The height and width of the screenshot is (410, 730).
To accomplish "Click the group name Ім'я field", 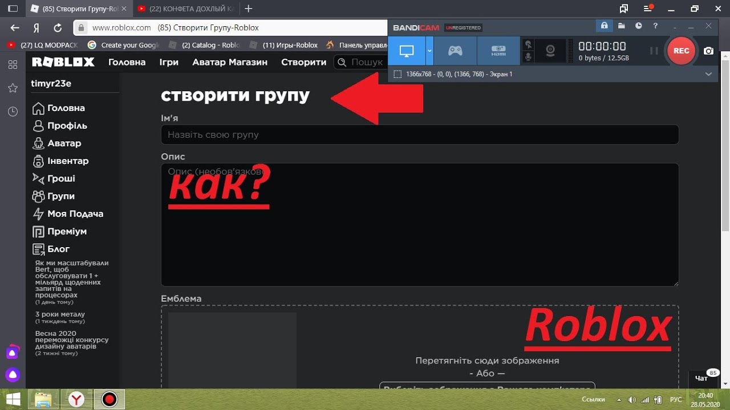I will coord(420,135).
